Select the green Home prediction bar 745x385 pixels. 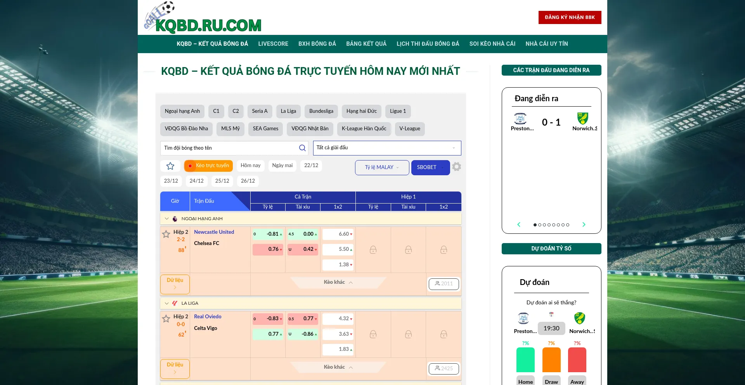coord(525,360)
